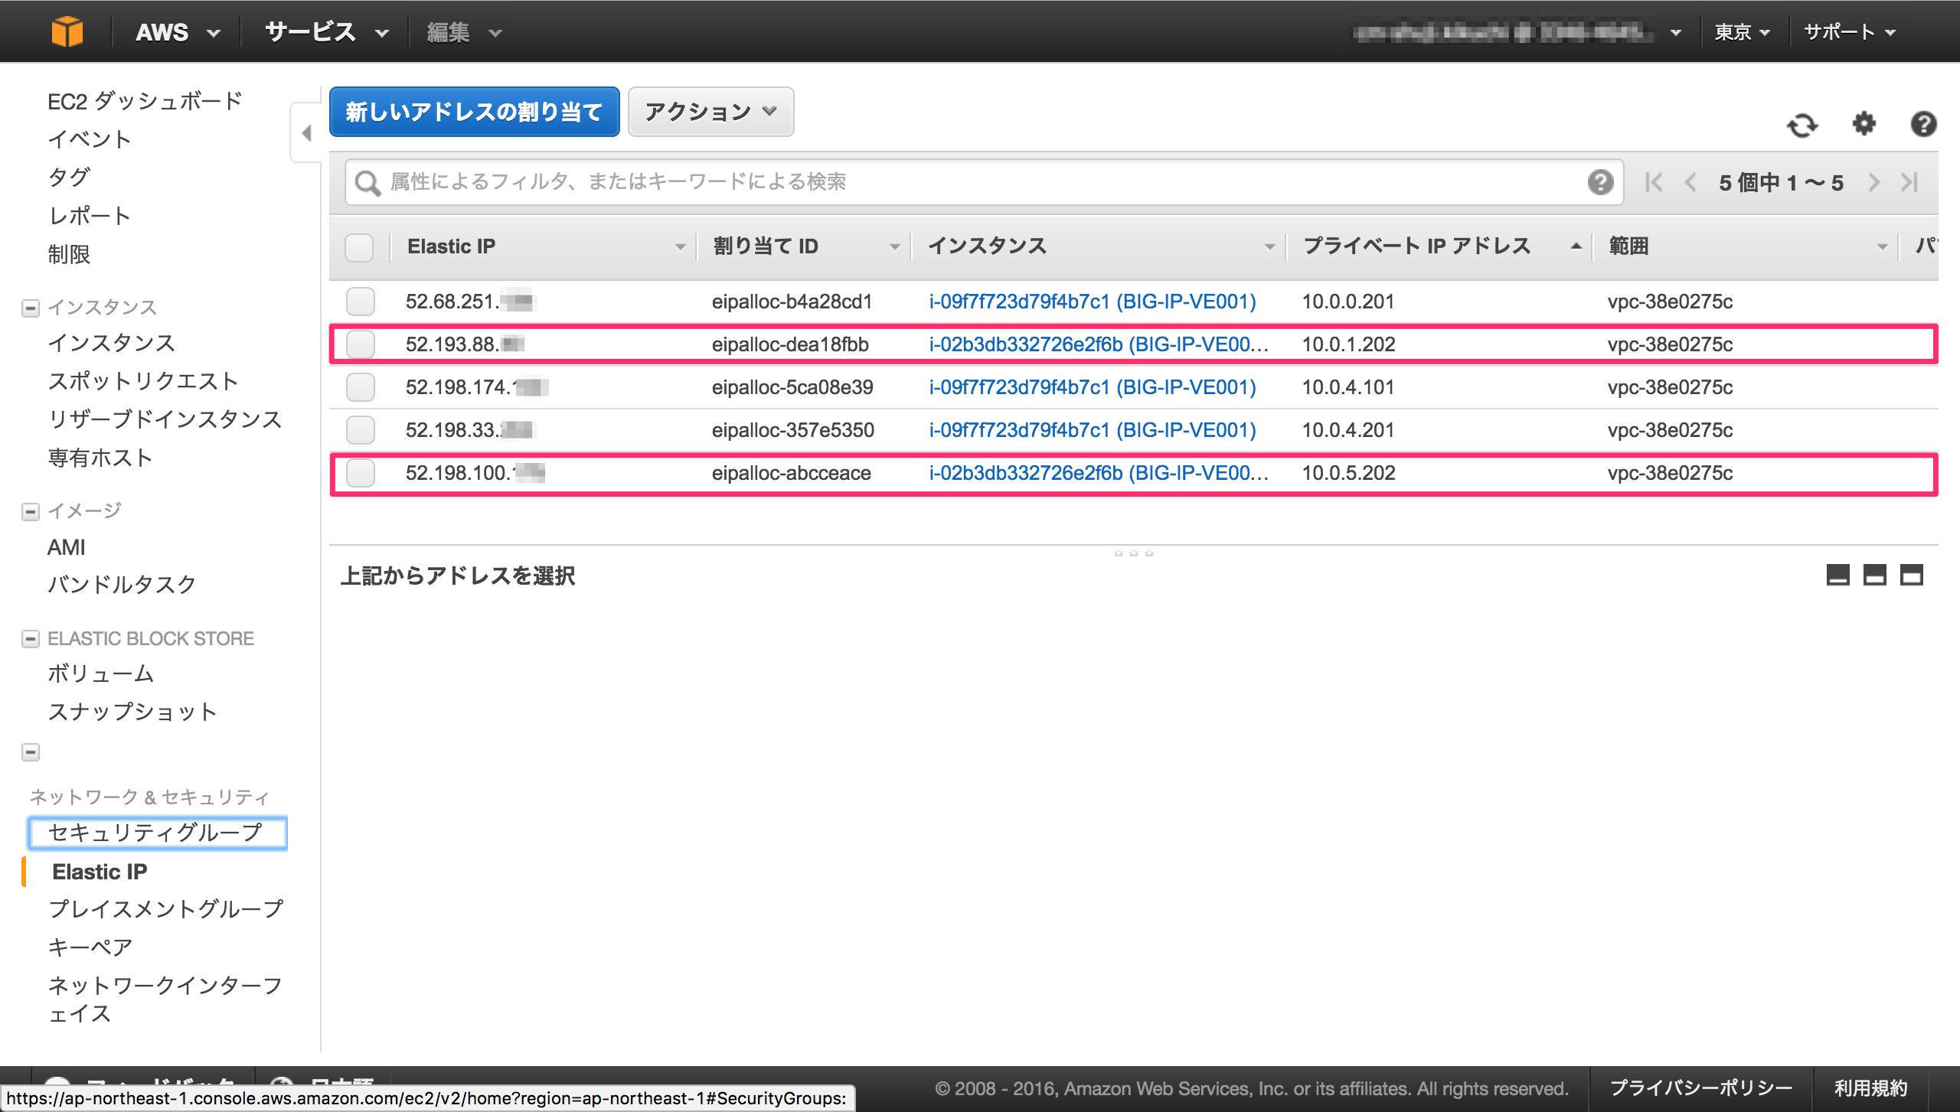This screenshot has height=1112, width=1960.
Task: Go to the last results page
Action: coord(1909,182)
